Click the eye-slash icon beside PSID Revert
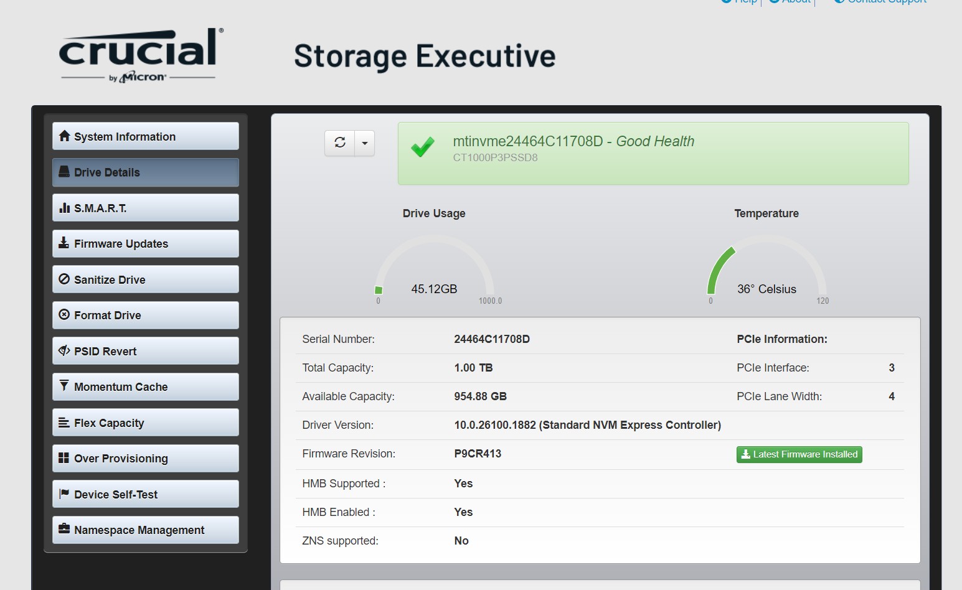 [64, 350]
